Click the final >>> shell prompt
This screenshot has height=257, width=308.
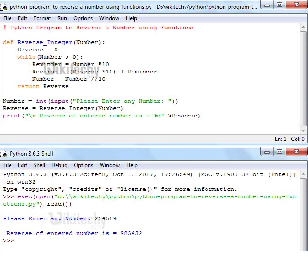click(8, 240)
